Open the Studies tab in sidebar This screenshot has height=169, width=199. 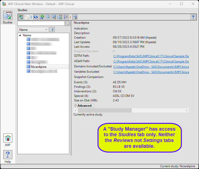[x=8, y=17]
